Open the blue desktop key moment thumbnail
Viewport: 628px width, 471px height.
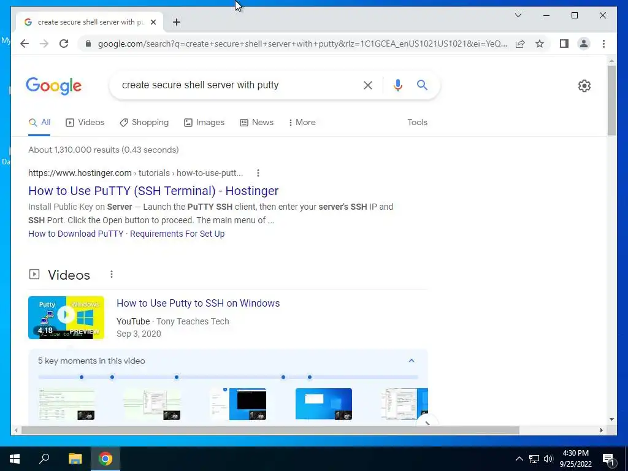(324, 404)
